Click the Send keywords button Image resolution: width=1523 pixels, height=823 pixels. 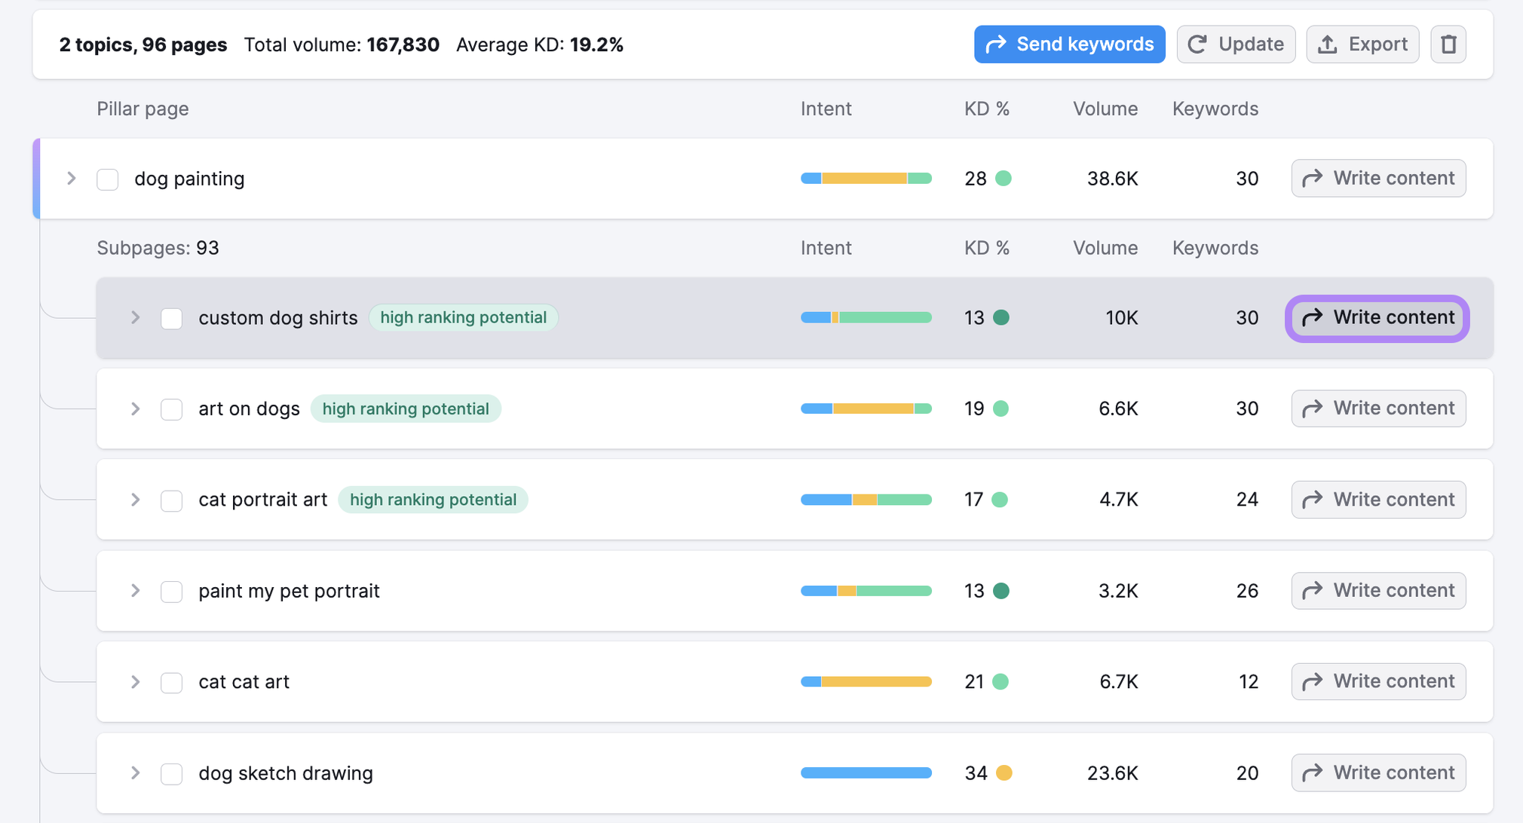pyautogui.click(x=1069, y=44)
